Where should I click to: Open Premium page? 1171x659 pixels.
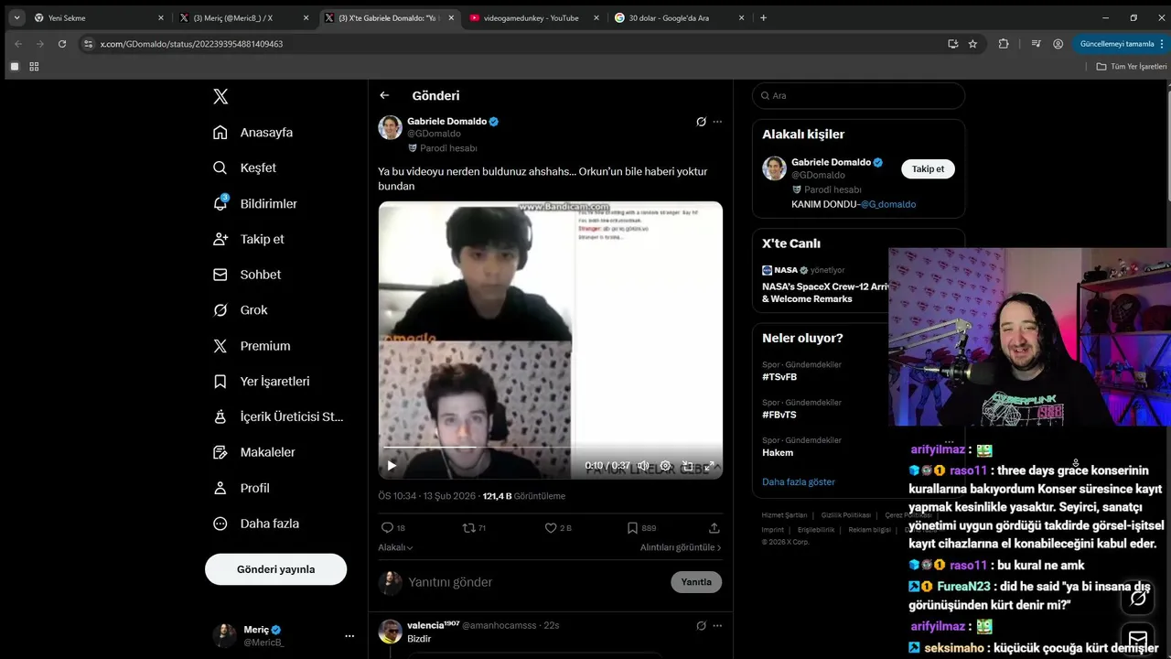pyautogui.click(x=252, y=346)
